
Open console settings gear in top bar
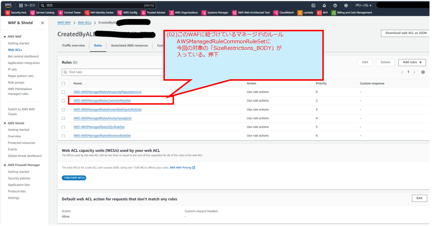pos(346,5)
